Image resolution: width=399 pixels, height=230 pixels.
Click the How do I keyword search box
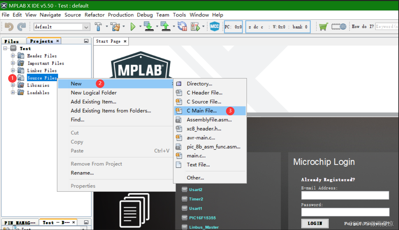(x=387, y=27)
